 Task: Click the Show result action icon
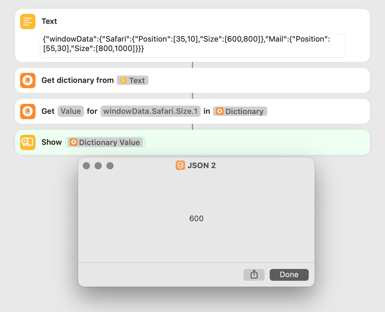coord(28,142)
